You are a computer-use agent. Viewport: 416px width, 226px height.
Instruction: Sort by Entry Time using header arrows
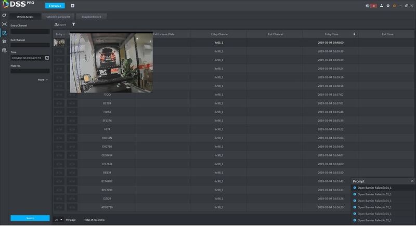(354, 34)
